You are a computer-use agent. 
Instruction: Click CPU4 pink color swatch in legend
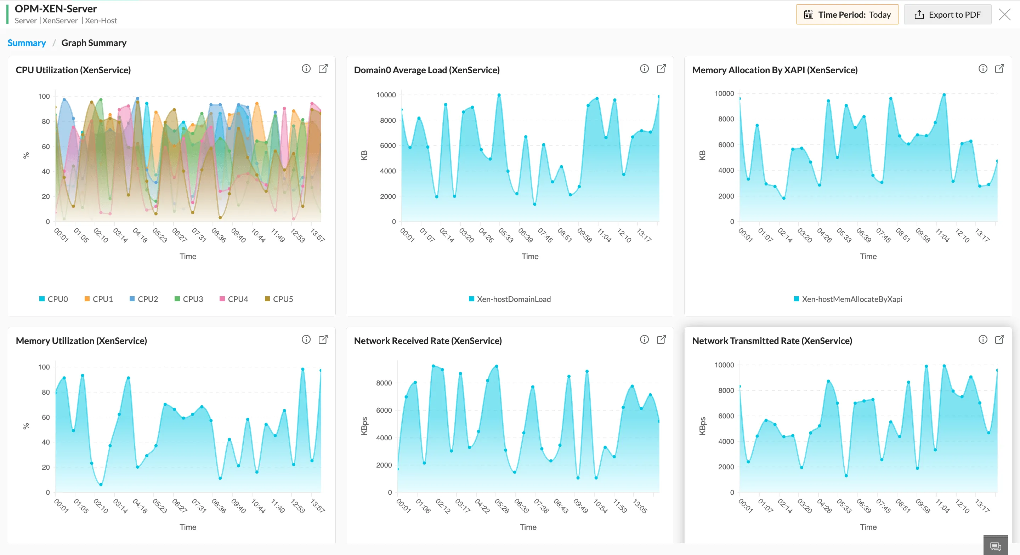click(x=222, y=299)
